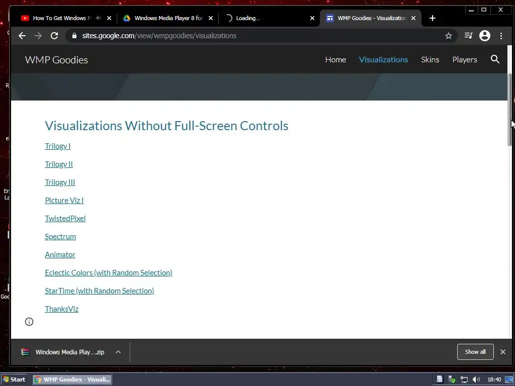Mute audio icon on the YouTube tab
515x386 pixels.
98,18
